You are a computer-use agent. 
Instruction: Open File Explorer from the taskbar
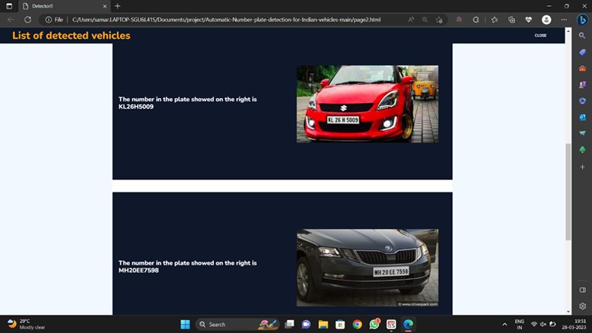pos(323,325)
